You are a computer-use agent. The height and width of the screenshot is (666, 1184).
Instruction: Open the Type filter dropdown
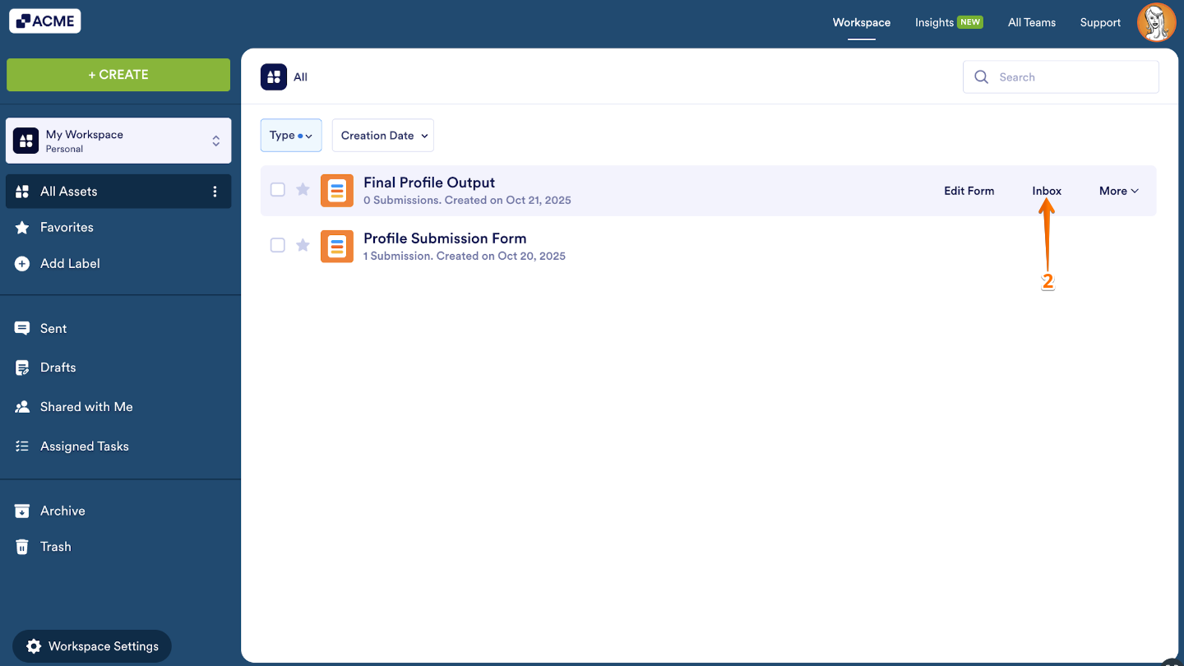click(291, 135)
